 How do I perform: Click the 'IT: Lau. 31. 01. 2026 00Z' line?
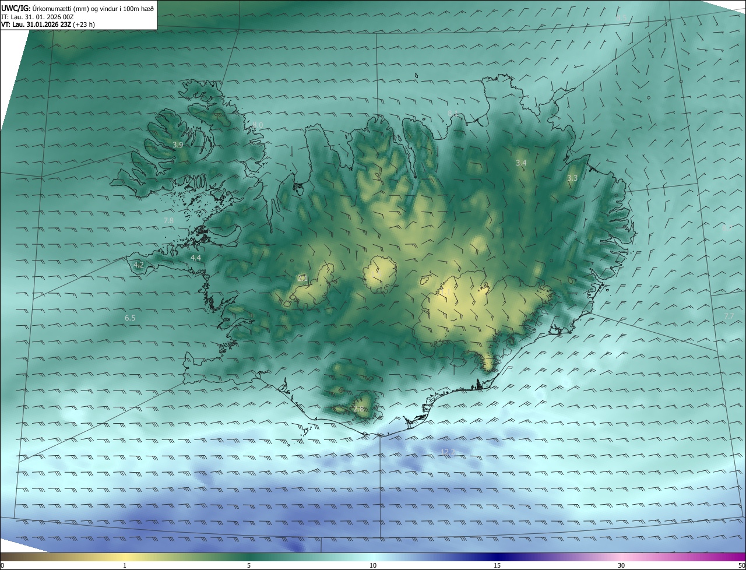(x=37, y=17)
